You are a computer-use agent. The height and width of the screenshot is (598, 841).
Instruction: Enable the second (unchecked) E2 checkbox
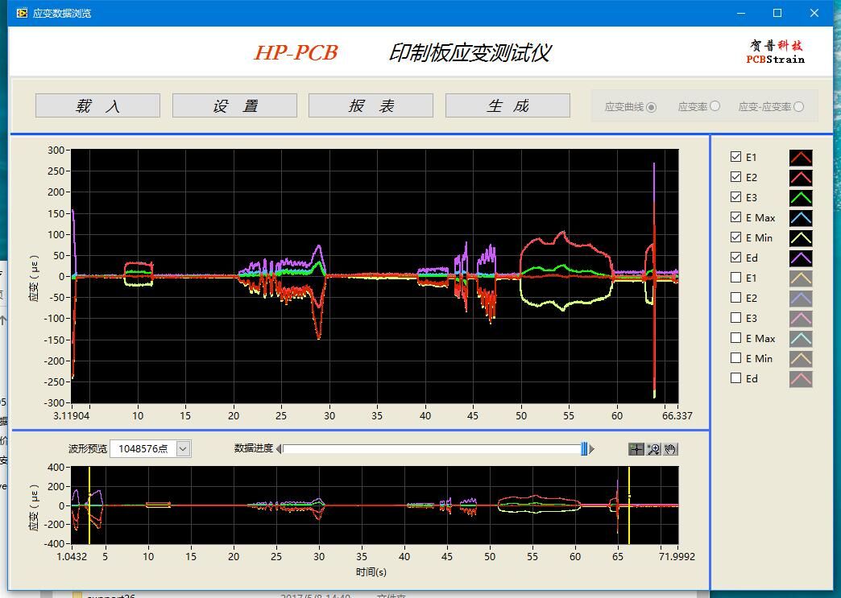point(736,298)
